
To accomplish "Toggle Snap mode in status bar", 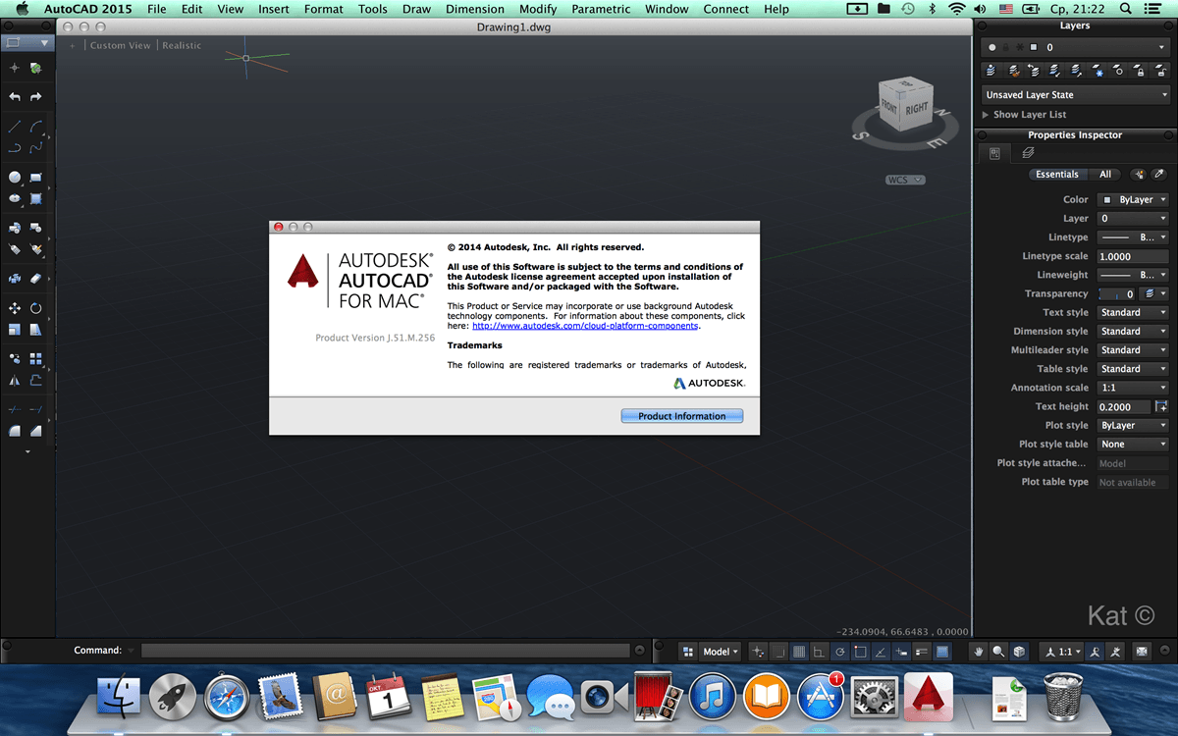I will (777, 651).
